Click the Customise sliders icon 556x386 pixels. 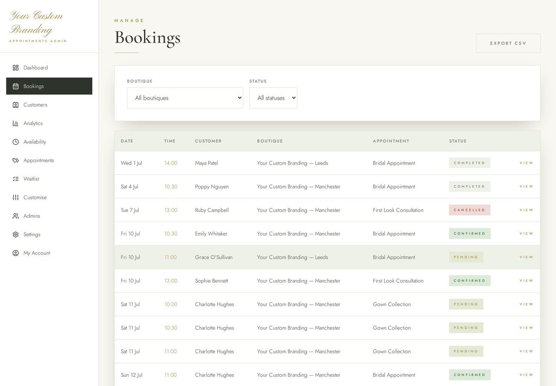click(x=16, y=197)
